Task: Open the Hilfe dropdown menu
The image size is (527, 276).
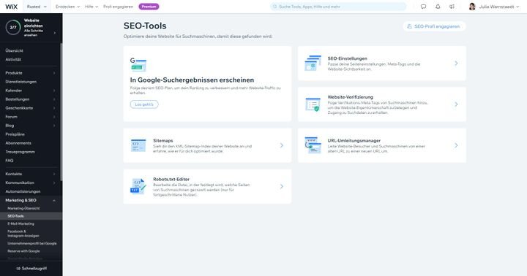Action: (91, 7)
